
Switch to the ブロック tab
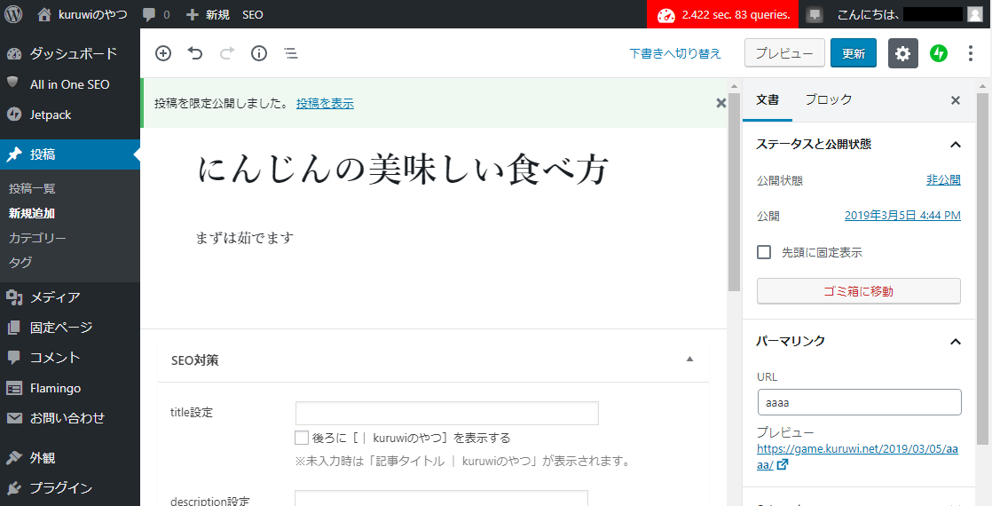click(x=828, y=99)
